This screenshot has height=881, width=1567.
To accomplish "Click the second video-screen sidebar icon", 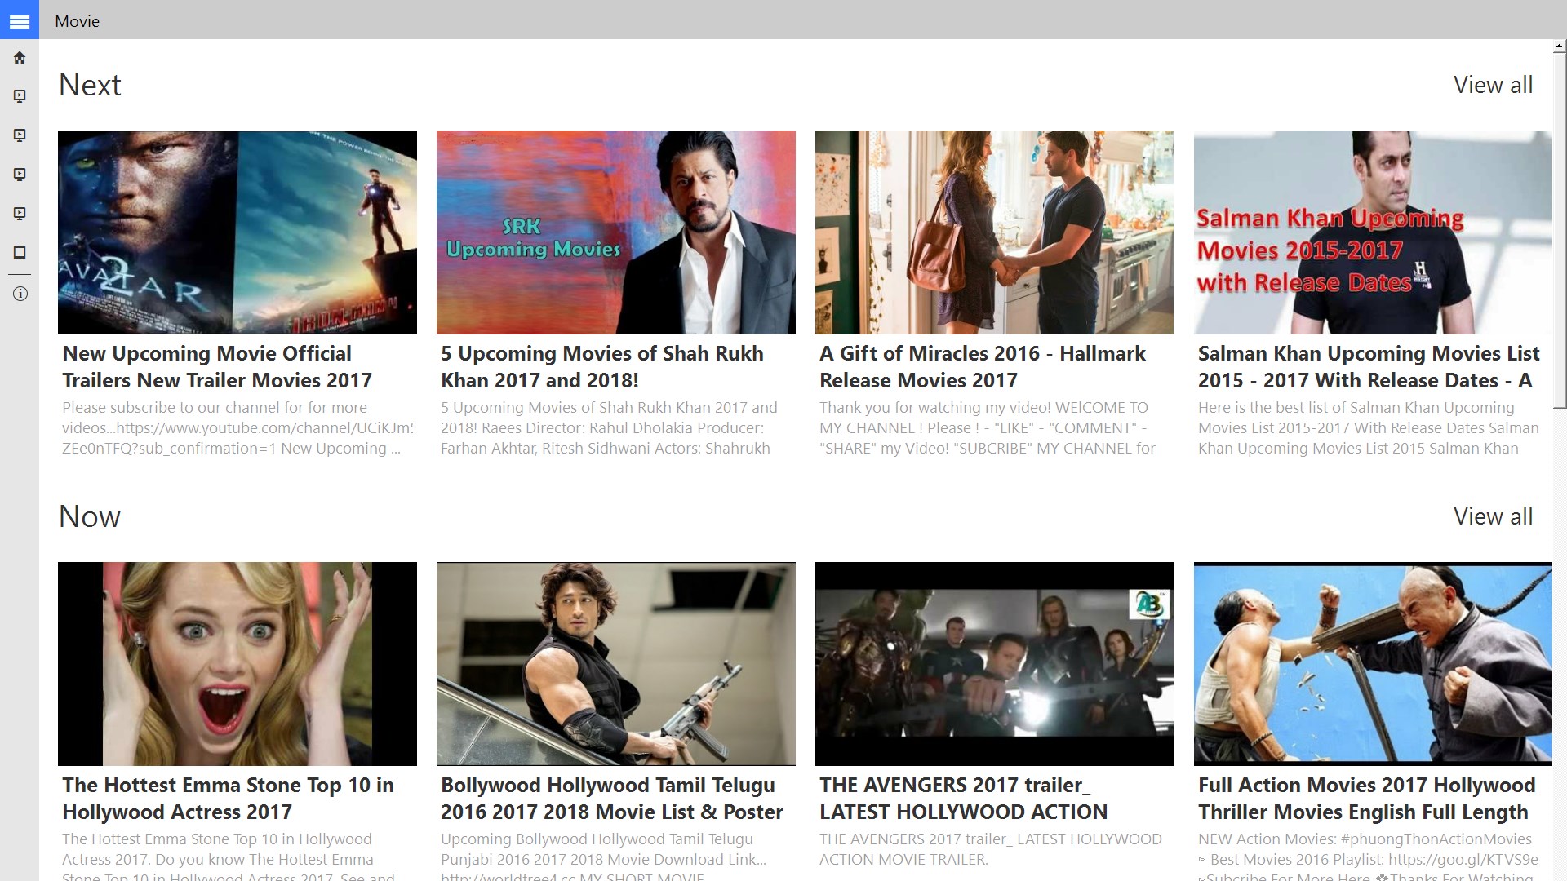I will coord(20,135).
